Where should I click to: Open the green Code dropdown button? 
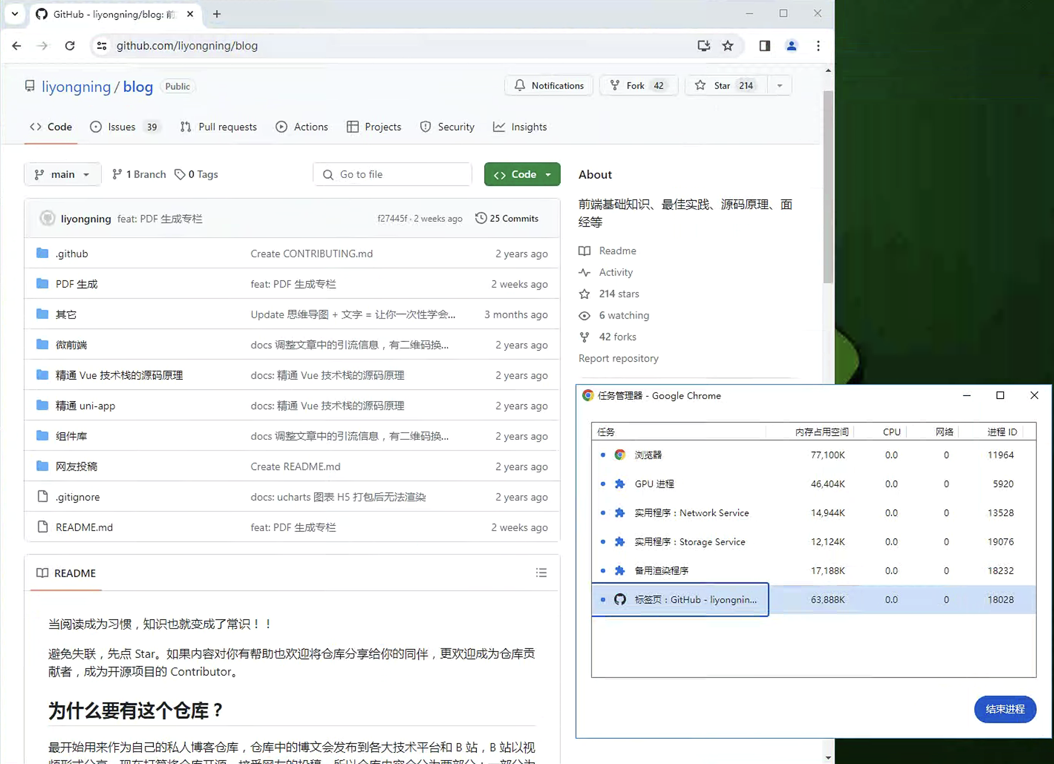point(522,174)
